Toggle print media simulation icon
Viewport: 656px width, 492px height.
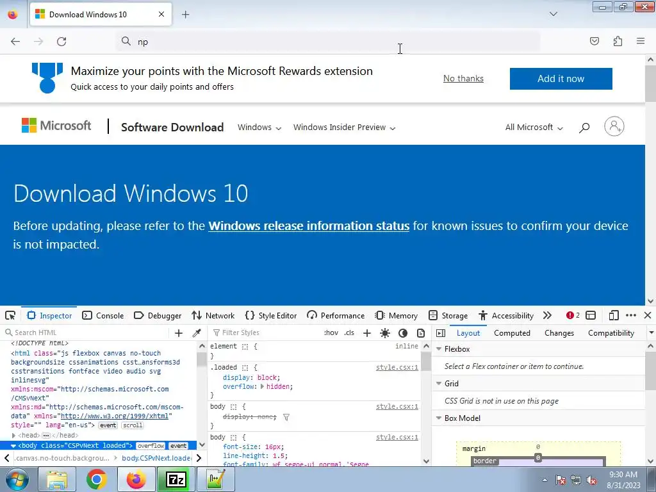point(421,333)
